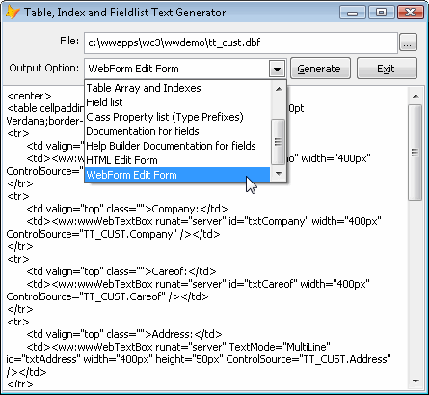Click the Generate button
The height and width of the screenshot is (395, 429).
point(320,69)
